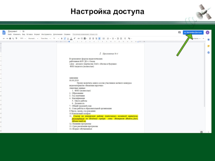Toggle Italic formatting
This screenshot has height=161, width=215.
[64, 39]
